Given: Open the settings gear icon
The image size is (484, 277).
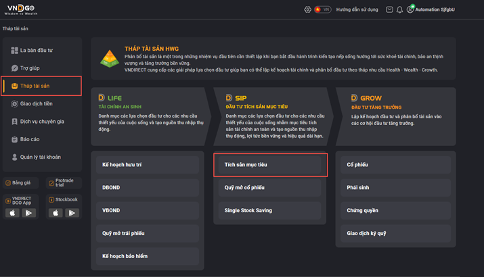Looking at the screenshot, I should pyautogui.click(x=307, y=9).
